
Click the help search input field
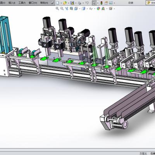pyautogui.click(x=151, y=3)
